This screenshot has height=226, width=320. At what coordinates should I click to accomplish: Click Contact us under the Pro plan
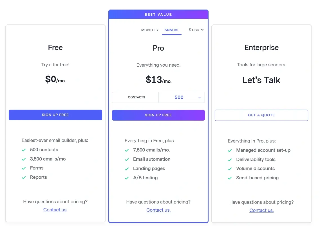tap(158, 210)
